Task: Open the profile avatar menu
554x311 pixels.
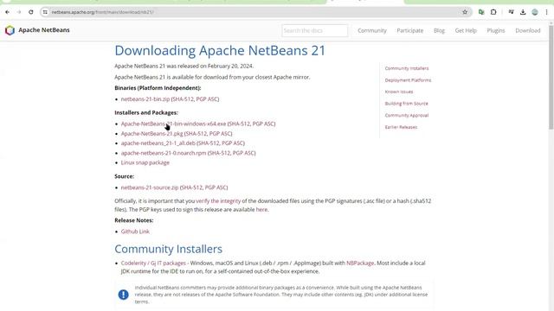Action: click(x=535, y=12)
